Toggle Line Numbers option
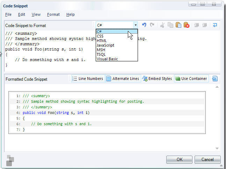The height and width of the screenshot is (169, 226). click(88, 79)
